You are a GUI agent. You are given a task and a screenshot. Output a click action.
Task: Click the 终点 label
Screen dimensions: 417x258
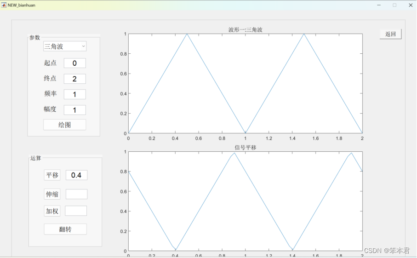(50, 78)
